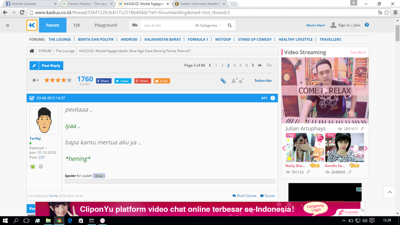Screen dimensions: 400x225
Task: Open Gendis Sa live stream thumbnail
Action: point(344,147)
